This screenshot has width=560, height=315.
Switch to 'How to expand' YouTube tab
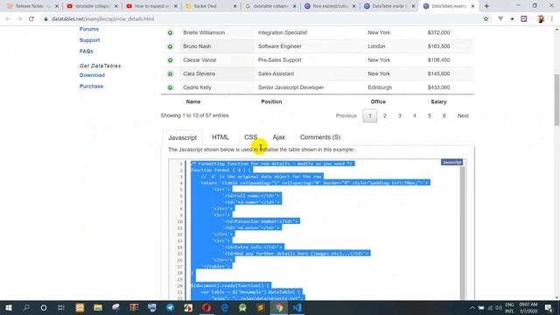(151, 6)
